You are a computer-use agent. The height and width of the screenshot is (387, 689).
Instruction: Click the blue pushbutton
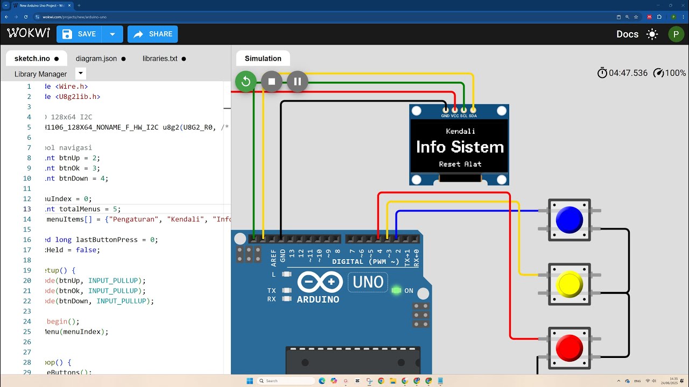570,220
